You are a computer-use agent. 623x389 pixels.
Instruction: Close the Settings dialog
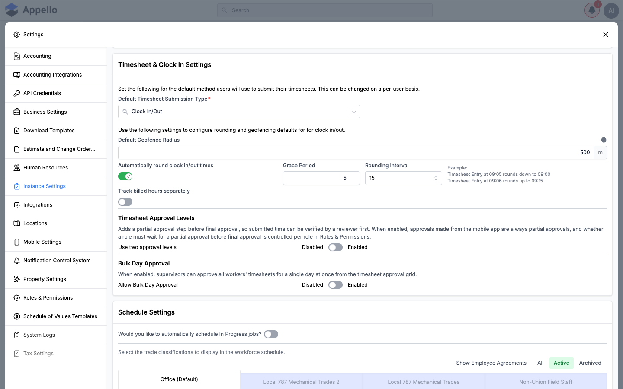tap(606, 35)
